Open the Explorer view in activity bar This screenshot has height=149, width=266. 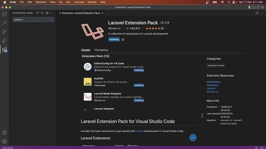coord(5,14)
